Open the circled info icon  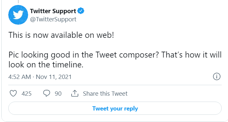(217, 77)
